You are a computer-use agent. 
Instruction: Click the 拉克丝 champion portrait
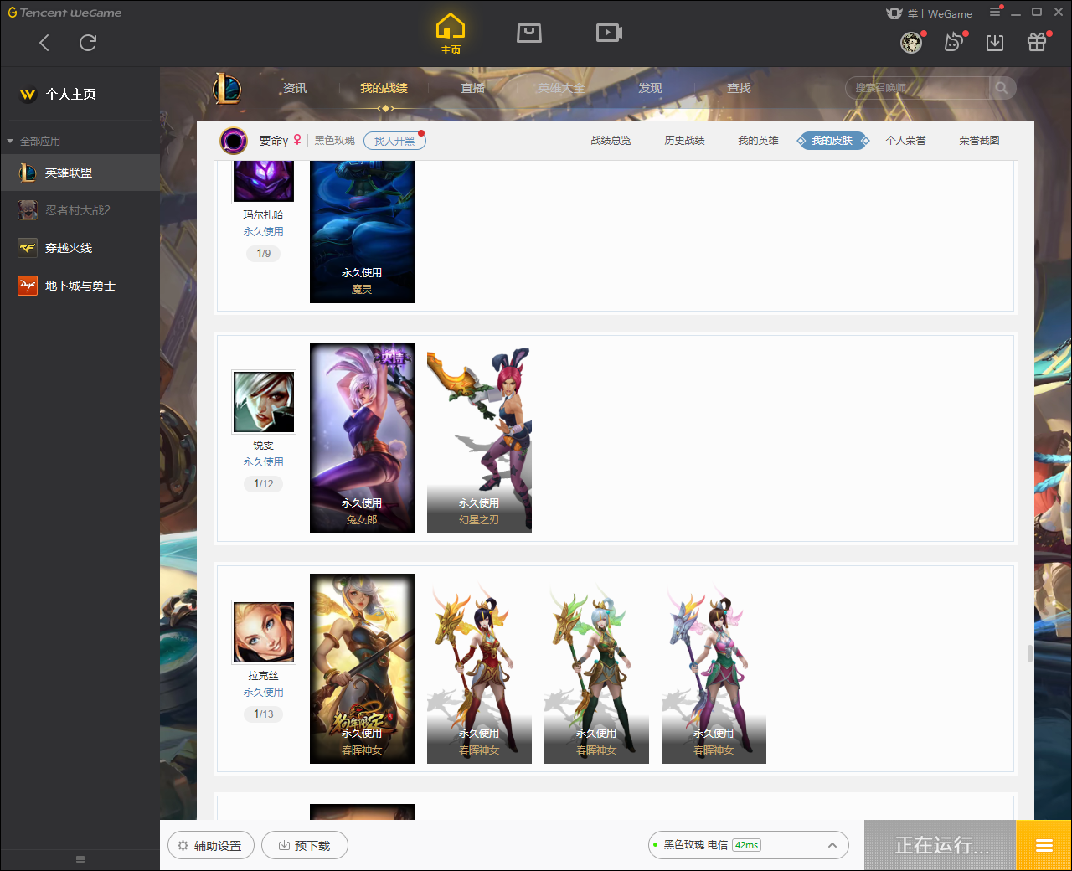(x=264, y=632)
